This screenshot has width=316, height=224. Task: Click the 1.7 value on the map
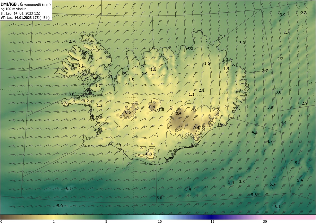(x=98, y=86)
